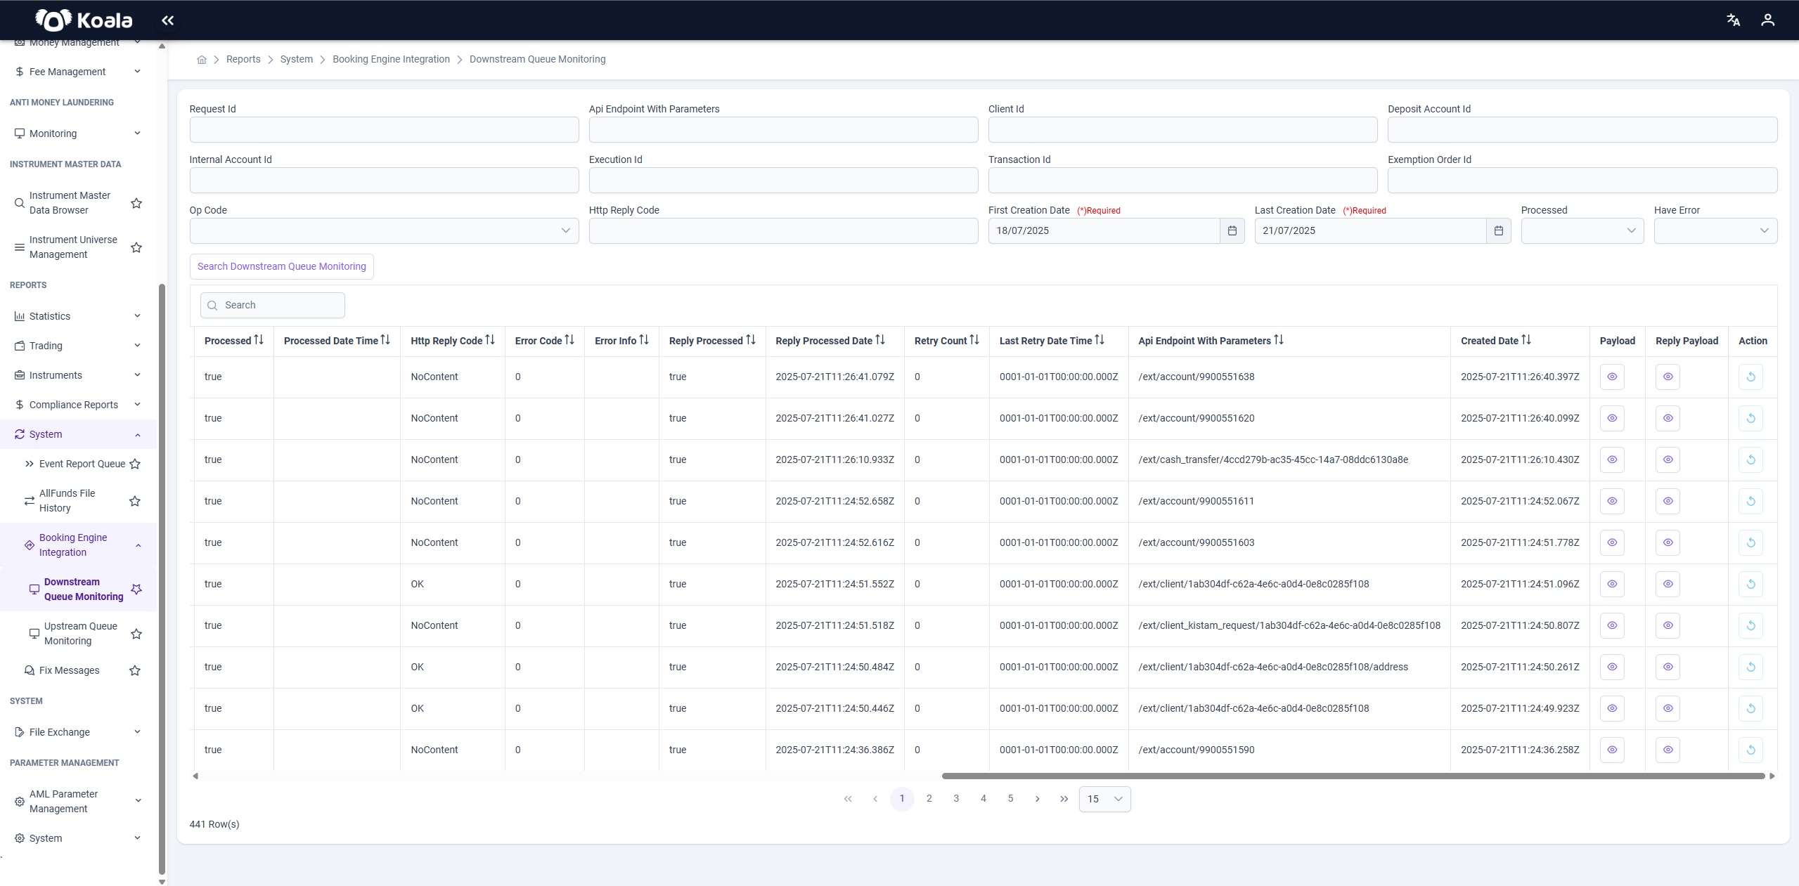
Task: Sort by Created Date column arrows
Action: click(x=1526, y=340)
